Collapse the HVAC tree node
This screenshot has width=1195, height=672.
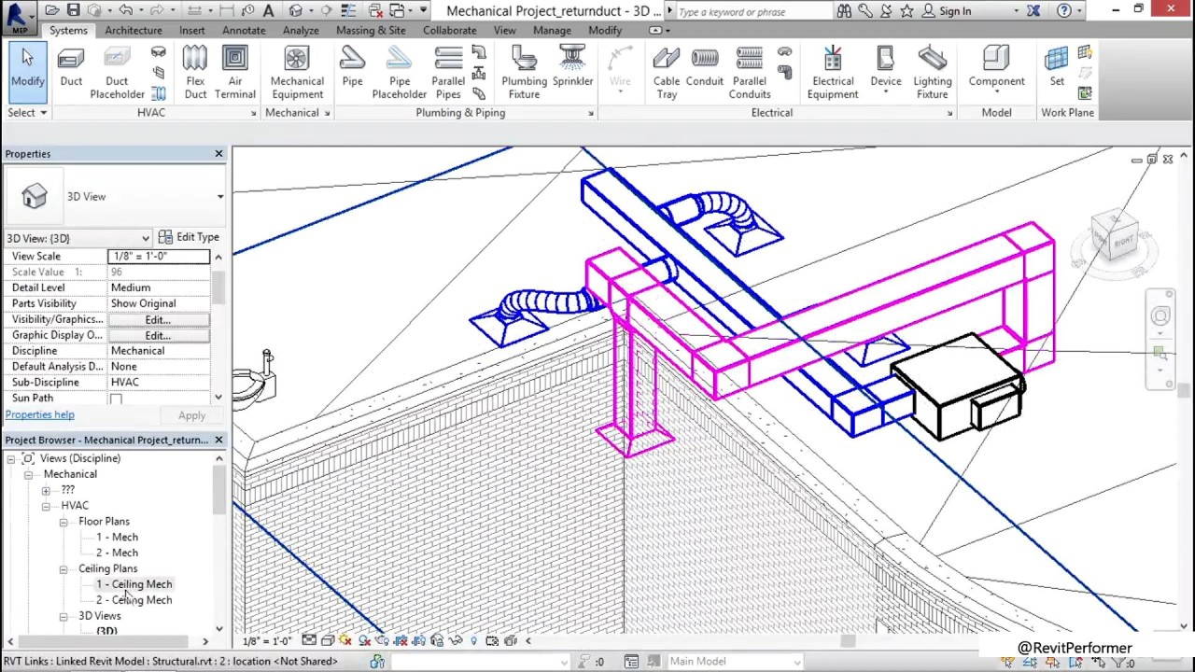pos(46,506)
